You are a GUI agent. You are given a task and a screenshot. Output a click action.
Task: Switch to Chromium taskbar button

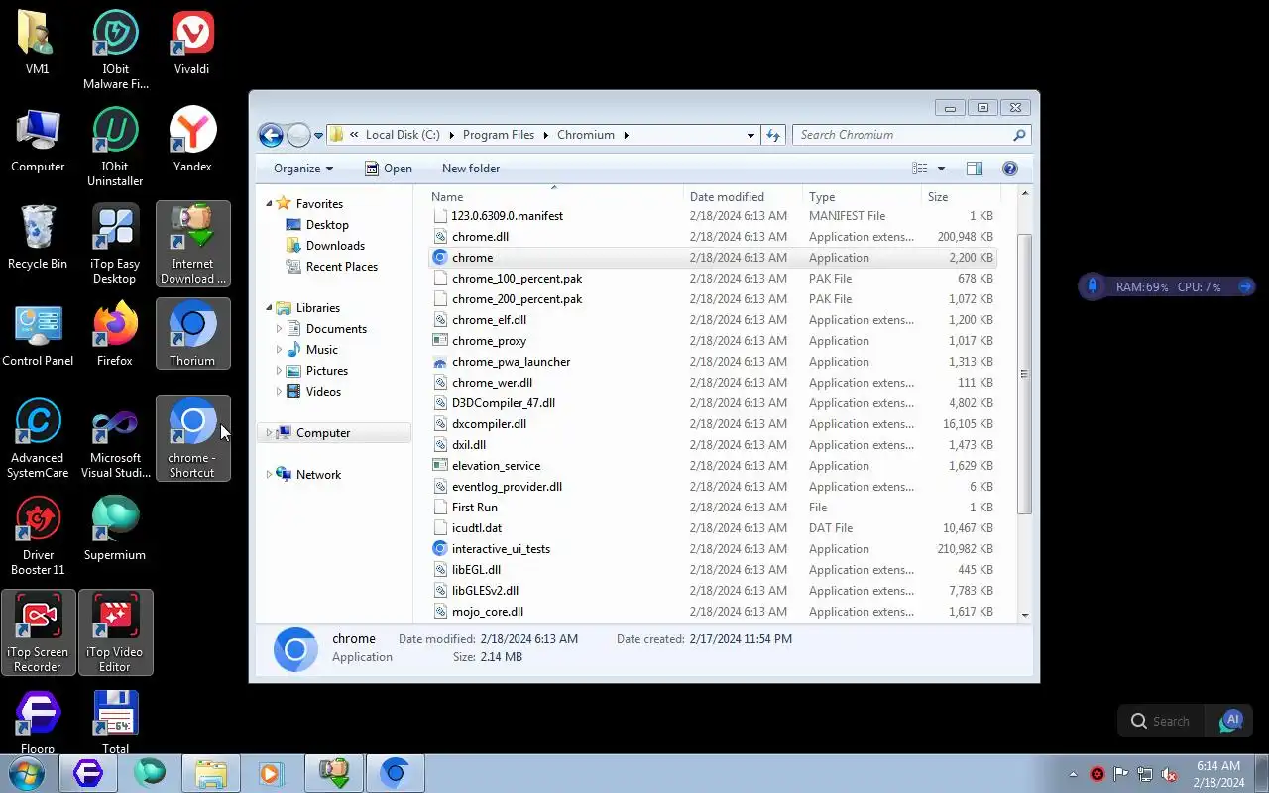pyautogui.click(x=396, y=773)
